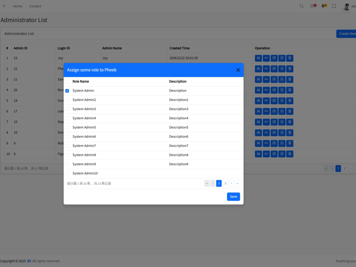The width and height of the screenshot is (356, 267).
Task: Toggle the hamburger sidebar menu icon
Action: (4, 6)
